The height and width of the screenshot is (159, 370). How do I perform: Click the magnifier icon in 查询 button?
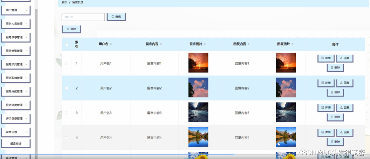click(113, 17)
